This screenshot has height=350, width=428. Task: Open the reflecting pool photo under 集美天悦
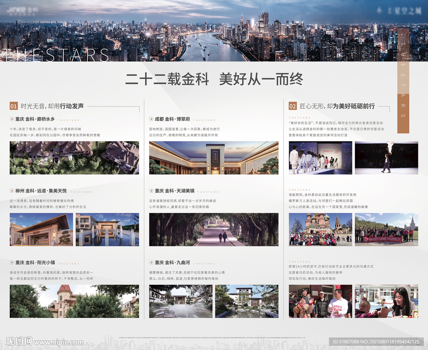click(x=107, y=229)
